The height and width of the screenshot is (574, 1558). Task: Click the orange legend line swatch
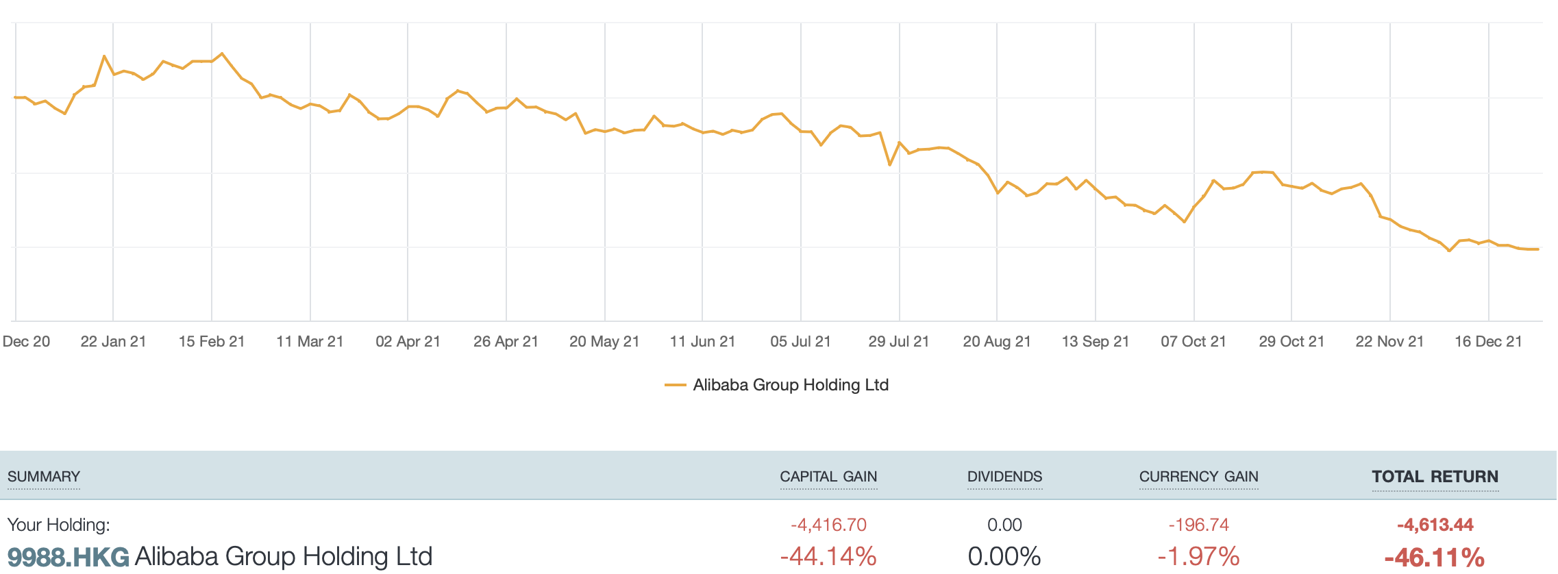click(x=676, y=385)
